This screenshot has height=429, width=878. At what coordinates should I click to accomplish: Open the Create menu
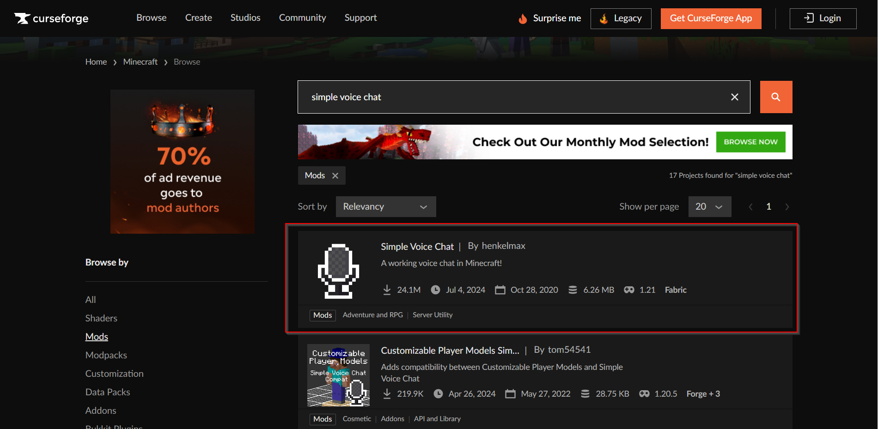(x=199, y=18)
